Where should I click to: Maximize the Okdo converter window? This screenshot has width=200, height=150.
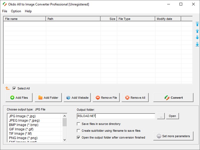pos(181,4)
